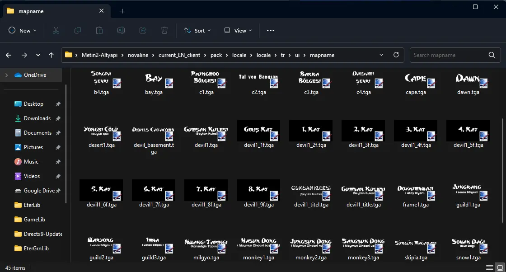Go back with the left arrow
The width and height of the screenshot is (506, 272).
[9, 55]
